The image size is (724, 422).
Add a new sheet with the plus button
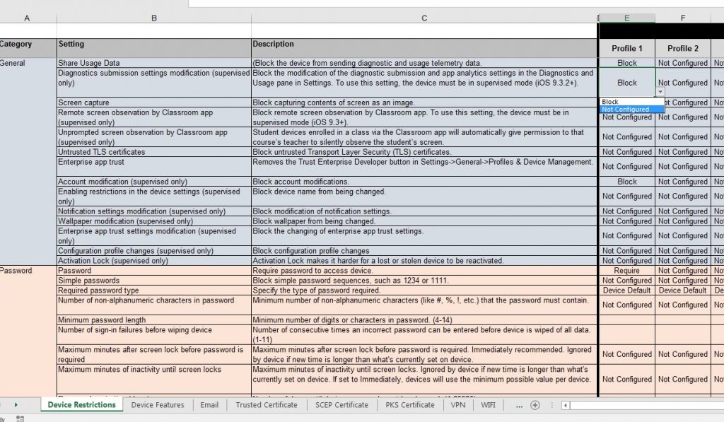535,405
